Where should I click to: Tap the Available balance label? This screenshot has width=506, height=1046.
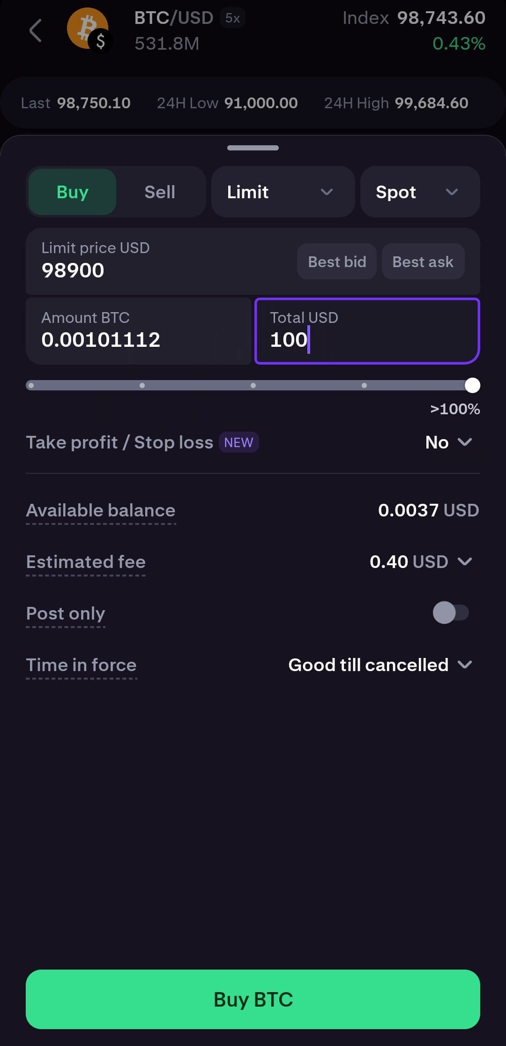point(101,510)
